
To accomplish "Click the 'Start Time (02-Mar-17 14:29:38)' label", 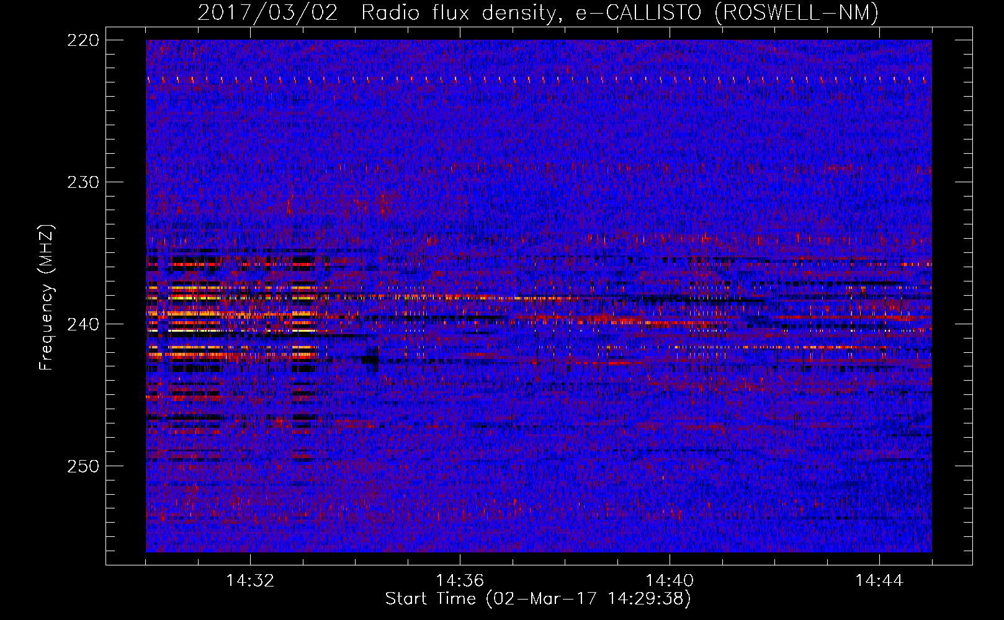I will [x=538, y=599].
